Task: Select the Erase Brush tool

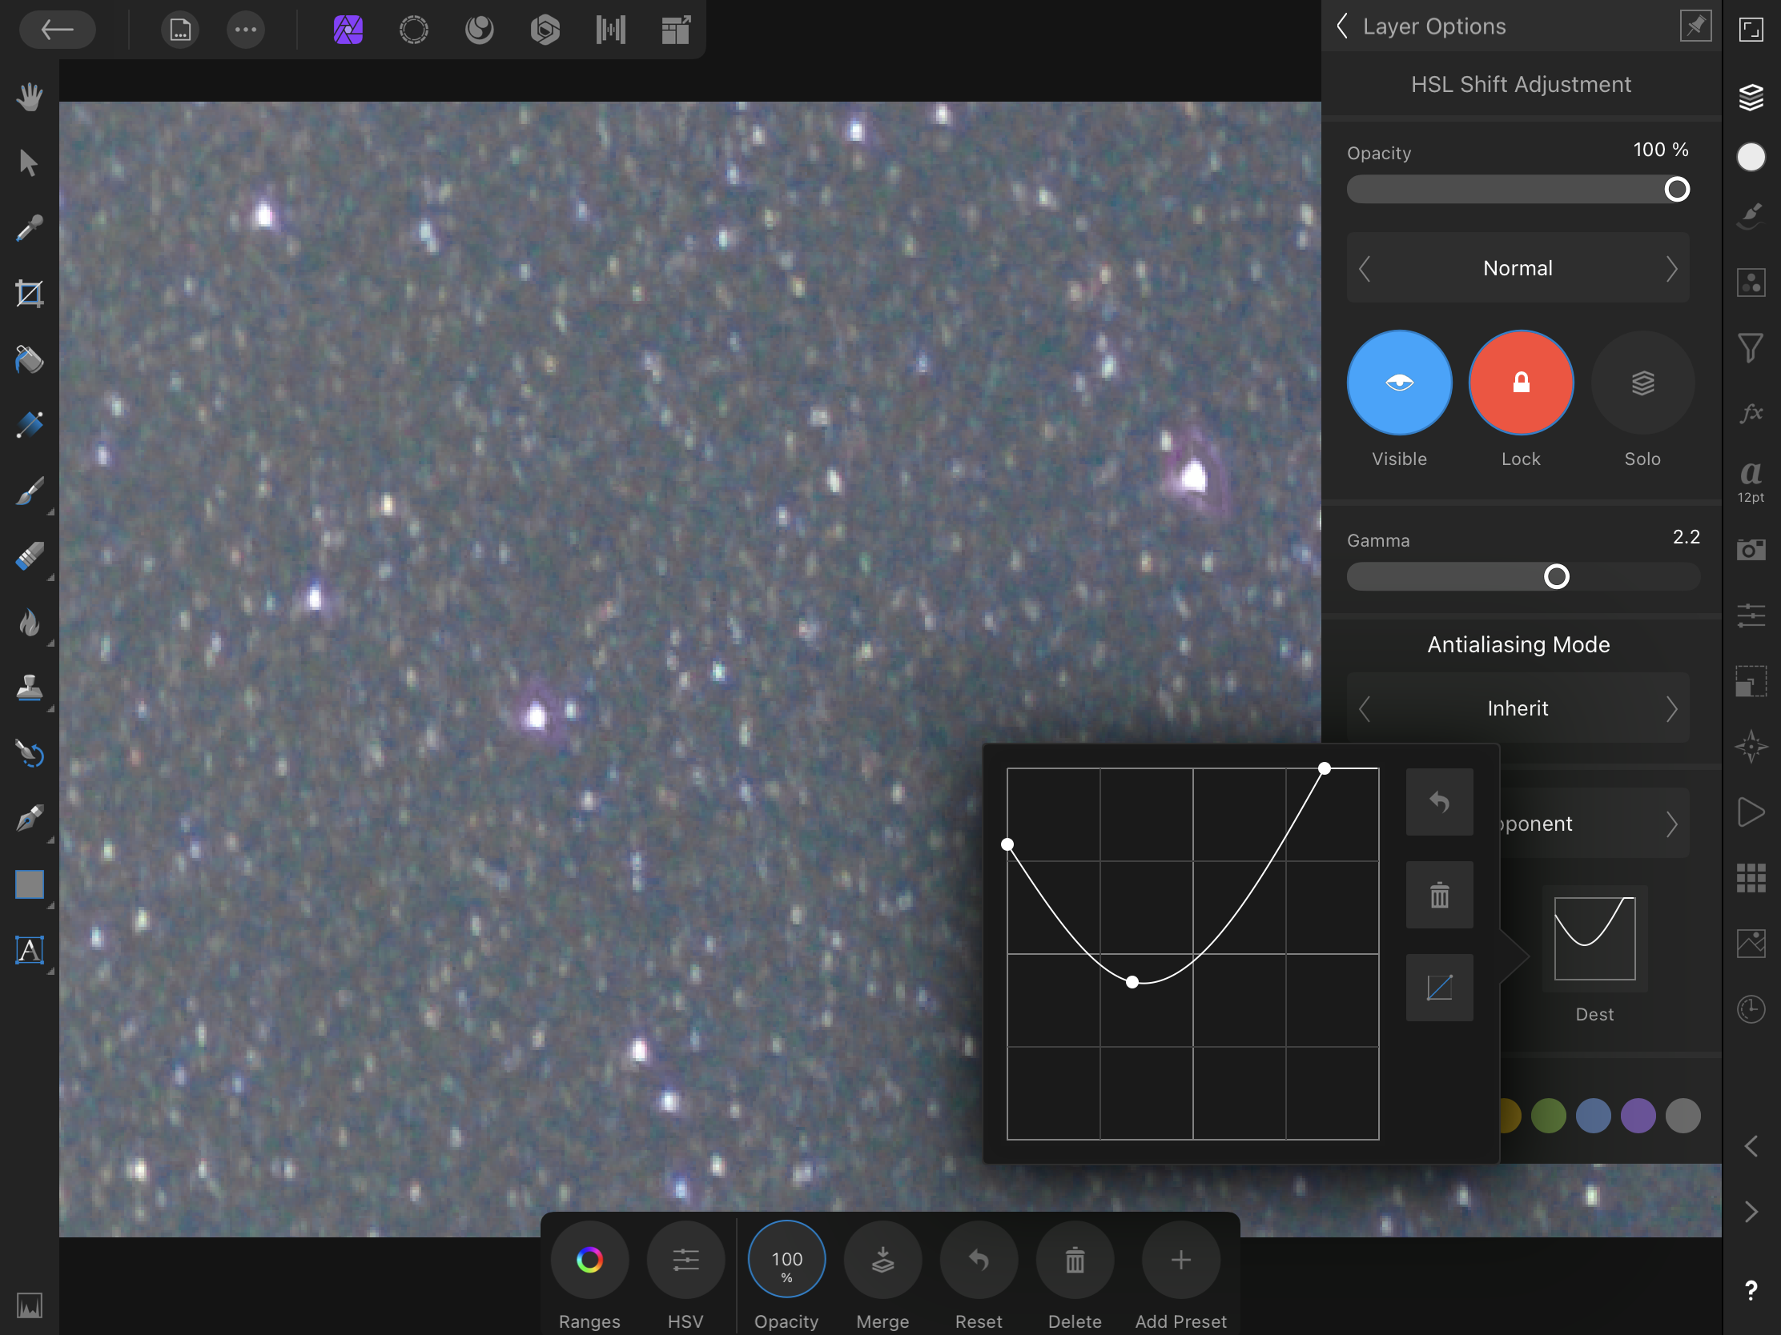Action: 30,557
